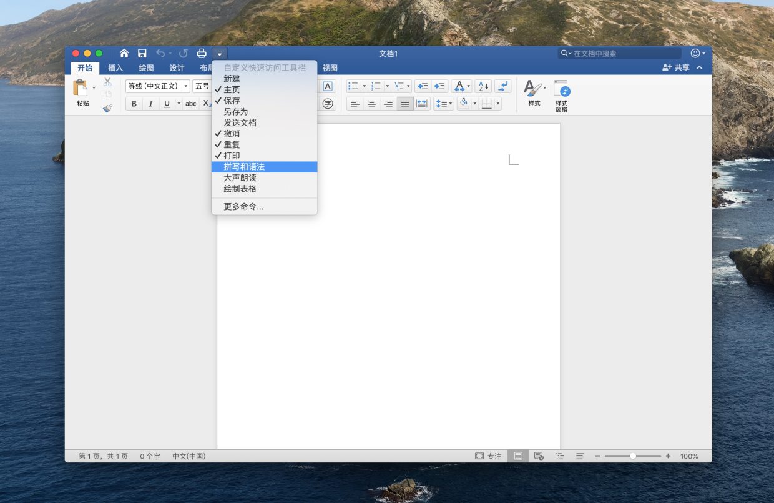Image resolution: width=774 pixels, height=503 pixels.
Task: Open the line spacing dropdown
Action: (x=443, y=104)
